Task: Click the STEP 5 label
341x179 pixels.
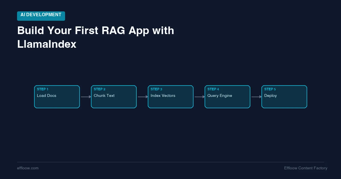Action: click(270, 89)
